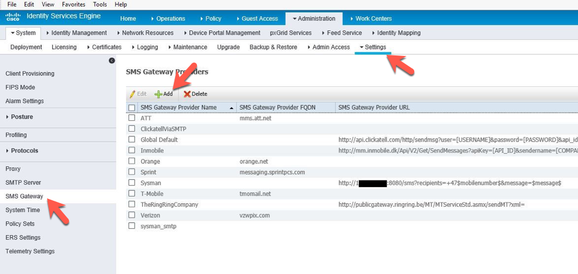
Task: Click the Delete provider button
Action: (195, 94)
